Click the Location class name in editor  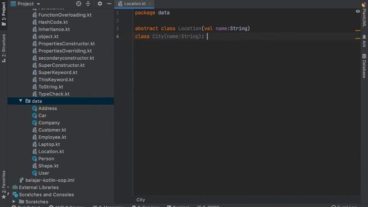(x=189, y=28)
